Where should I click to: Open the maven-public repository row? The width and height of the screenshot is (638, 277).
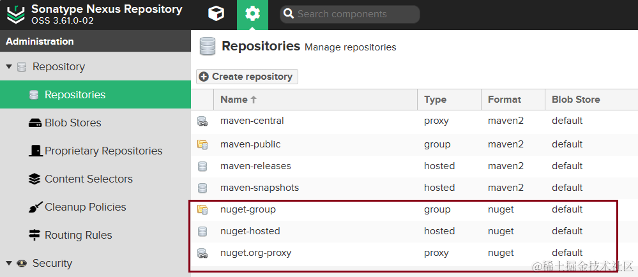(414, 144)
